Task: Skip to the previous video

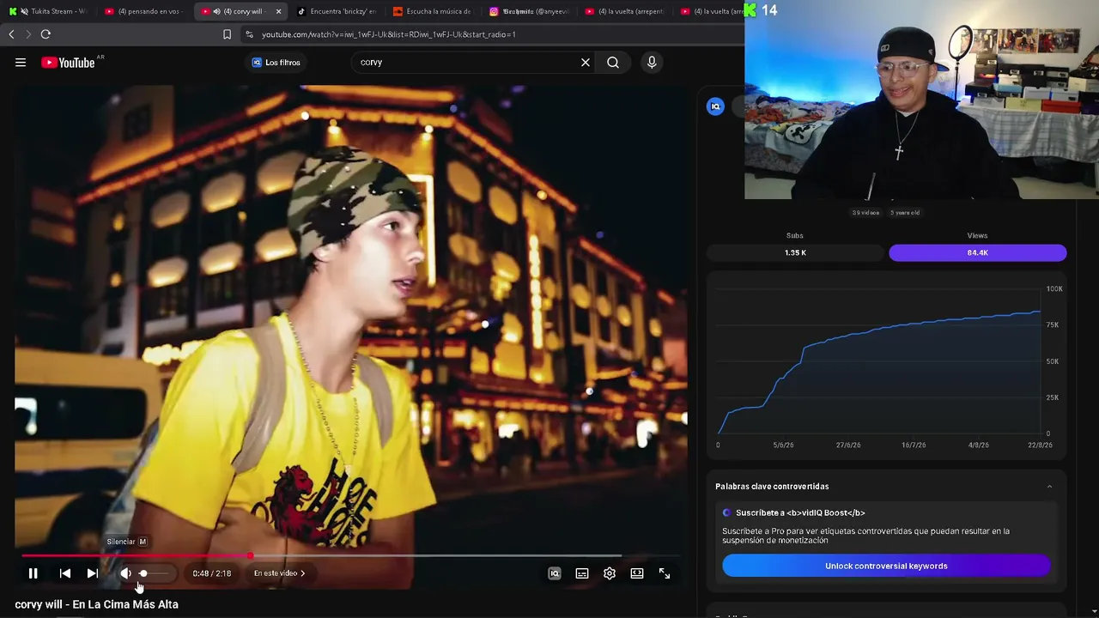Action: click(65, 573)
